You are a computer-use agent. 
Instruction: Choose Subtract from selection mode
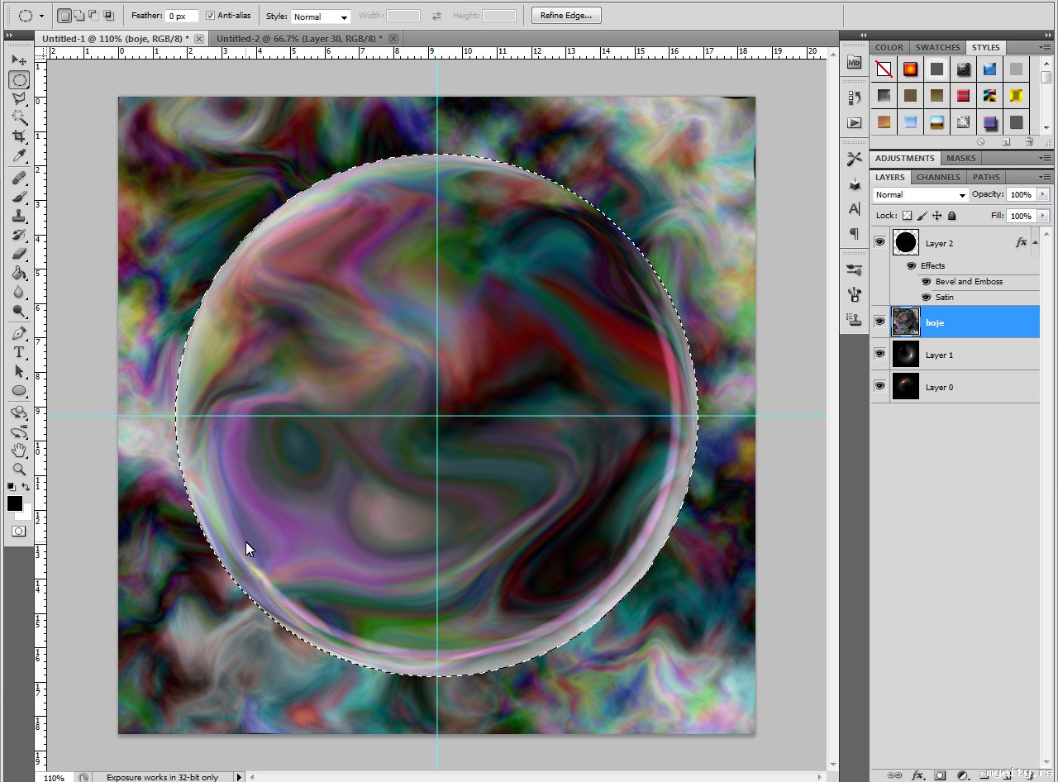[94, 16]
